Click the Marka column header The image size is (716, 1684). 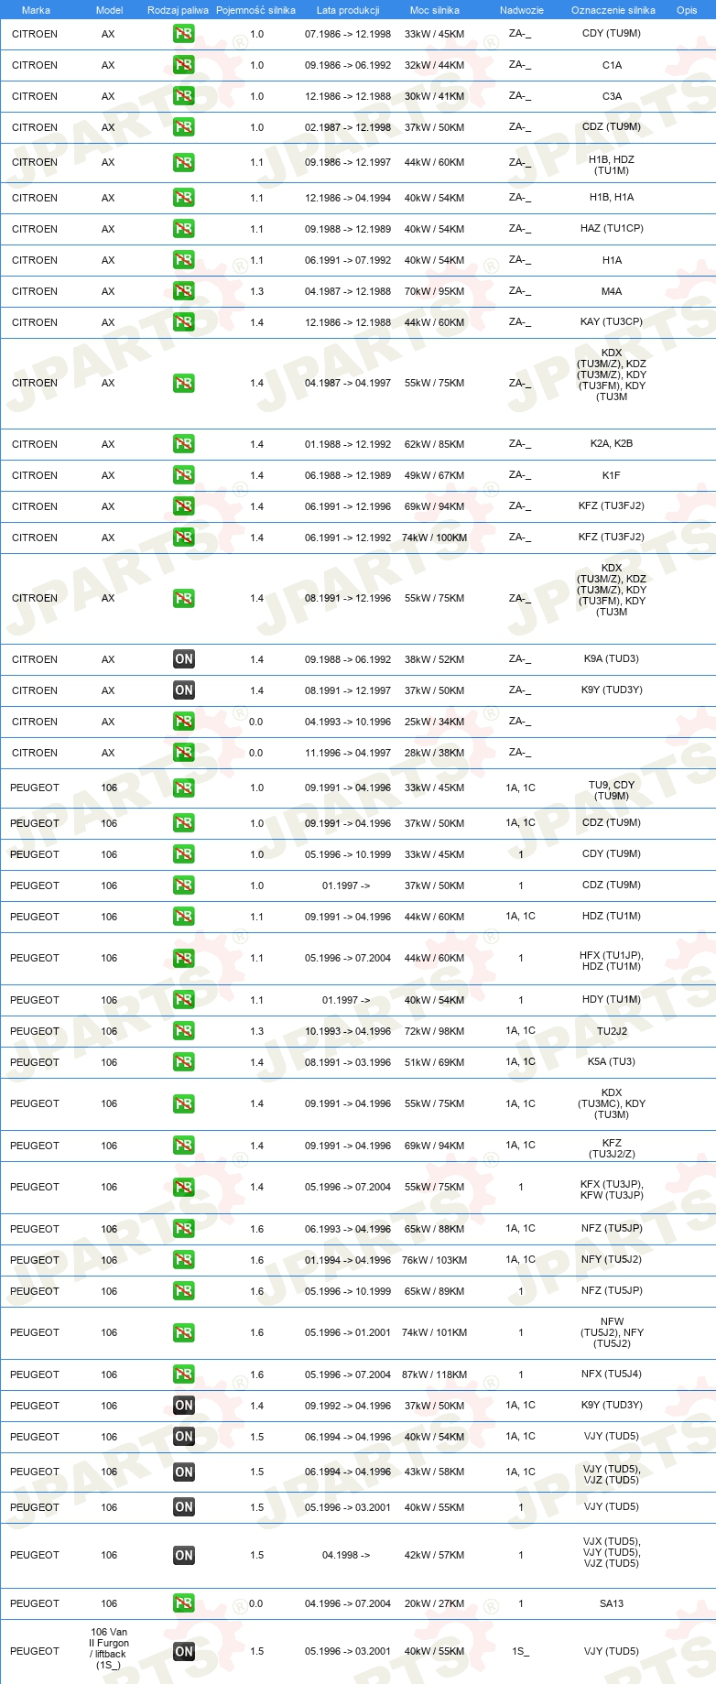point(36,10)
